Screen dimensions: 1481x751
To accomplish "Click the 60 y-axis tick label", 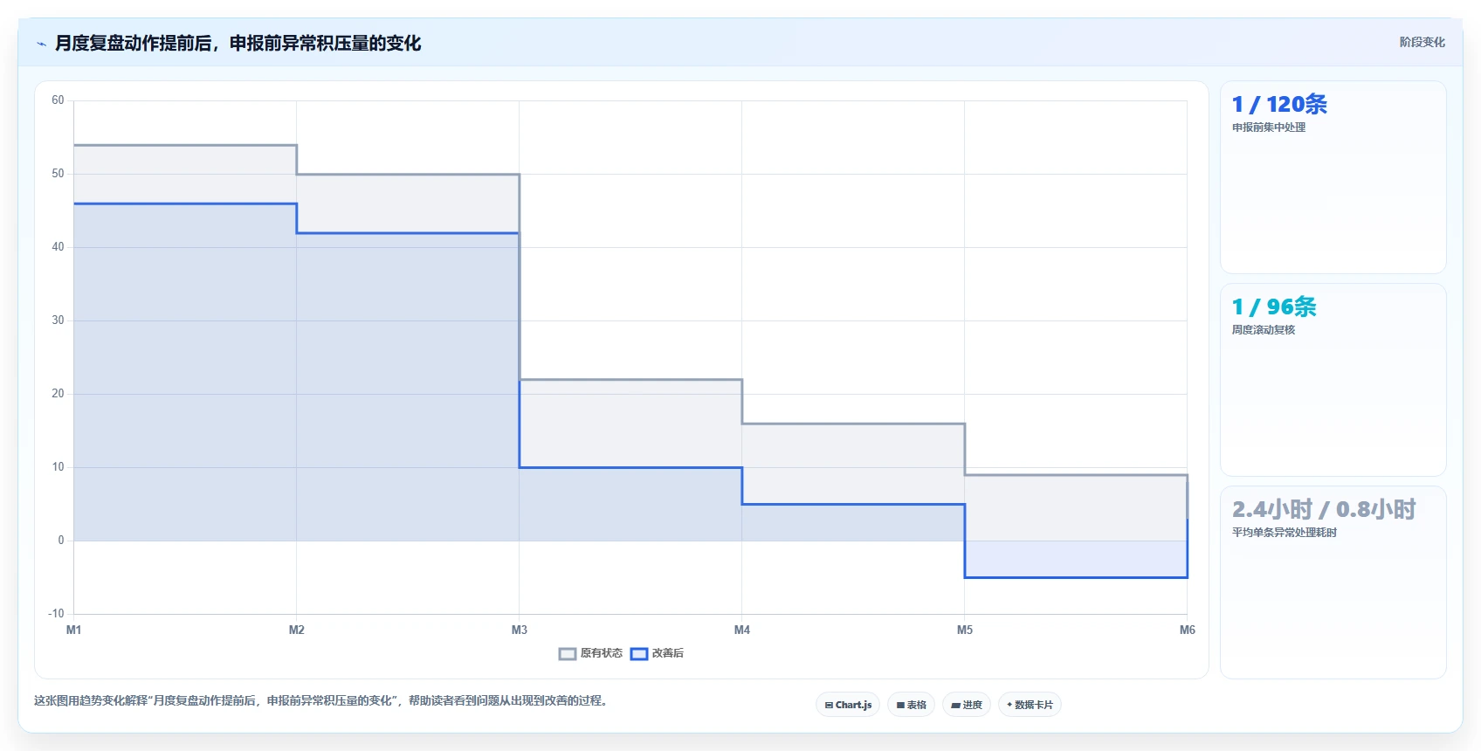I will 58,100.
